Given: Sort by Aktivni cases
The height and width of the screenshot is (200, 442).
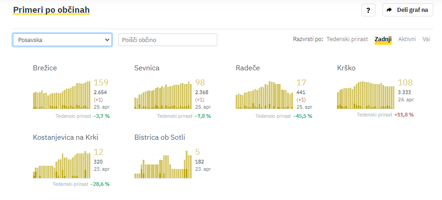Looking at the screenshot, I should [x=407, y=39].
